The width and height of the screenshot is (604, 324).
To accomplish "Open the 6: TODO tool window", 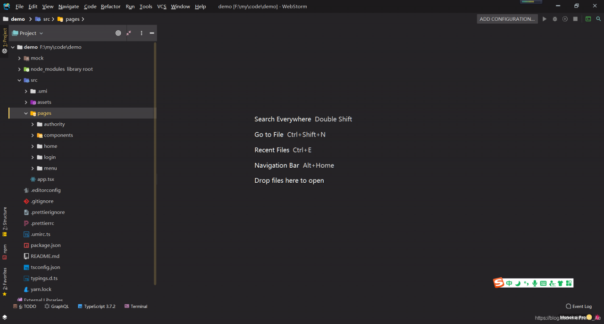I will point(25,307).
